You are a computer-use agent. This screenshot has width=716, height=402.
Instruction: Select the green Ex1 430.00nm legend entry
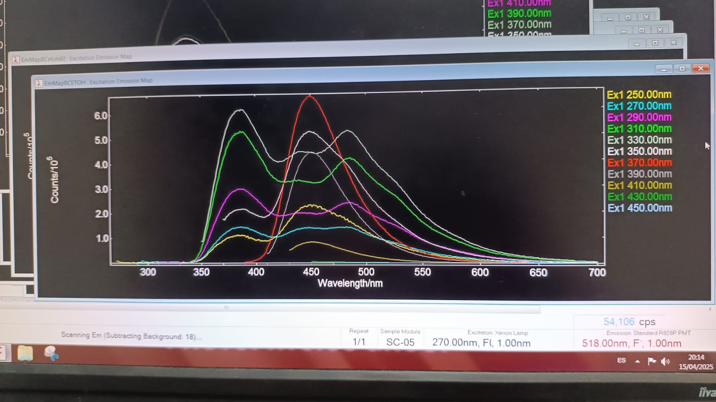point(639,197)
